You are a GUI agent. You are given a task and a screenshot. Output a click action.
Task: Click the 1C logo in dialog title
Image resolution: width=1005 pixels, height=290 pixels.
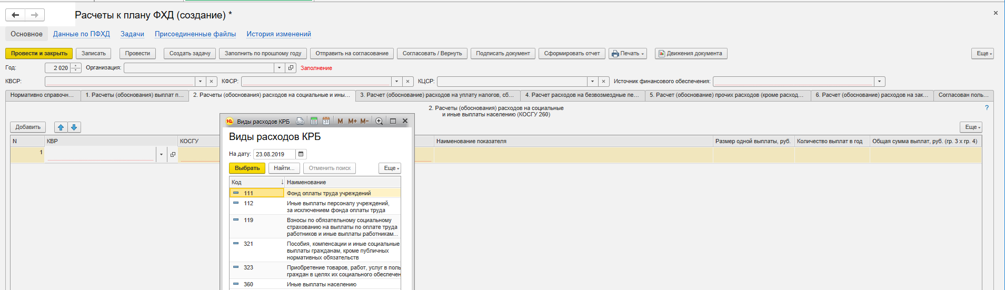point(229,121)
